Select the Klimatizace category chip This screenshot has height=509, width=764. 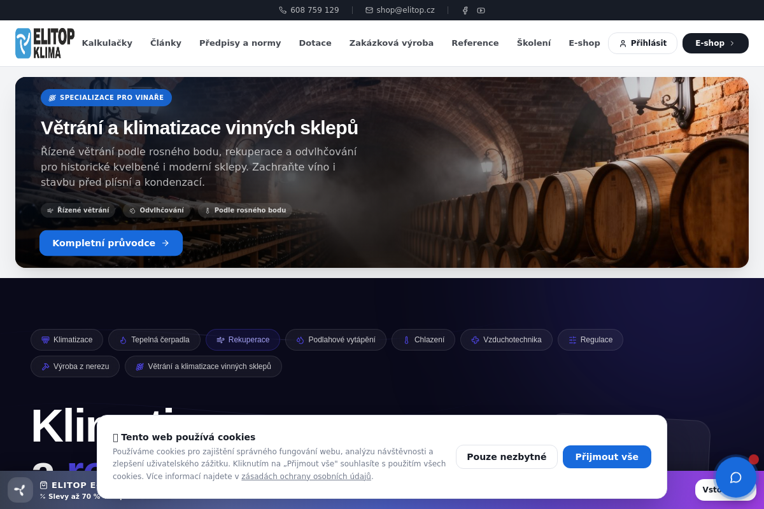(67, 340)
